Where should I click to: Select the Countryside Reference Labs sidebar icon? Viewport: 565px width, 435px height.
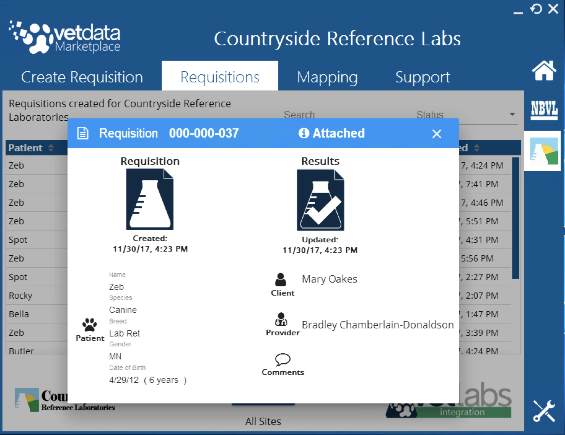click(x=544, y=151)
